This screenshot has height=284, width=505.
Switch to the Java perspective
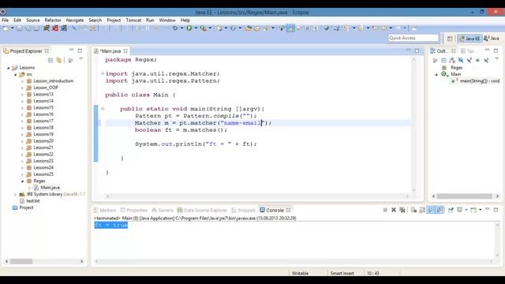click(x=492, y=39)
